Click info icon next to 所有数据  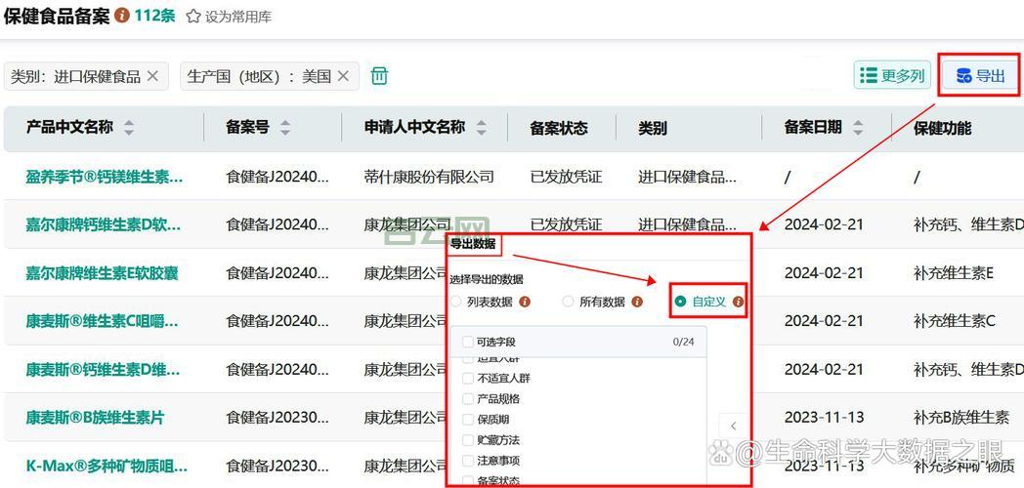637,302
